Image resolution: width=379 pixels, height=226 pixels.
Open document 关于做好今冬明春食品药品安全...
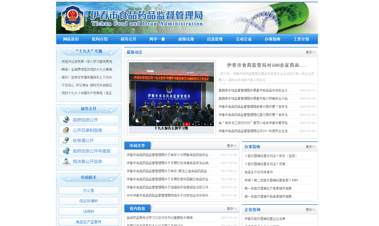pyautogui.click(x=170, y=155)
